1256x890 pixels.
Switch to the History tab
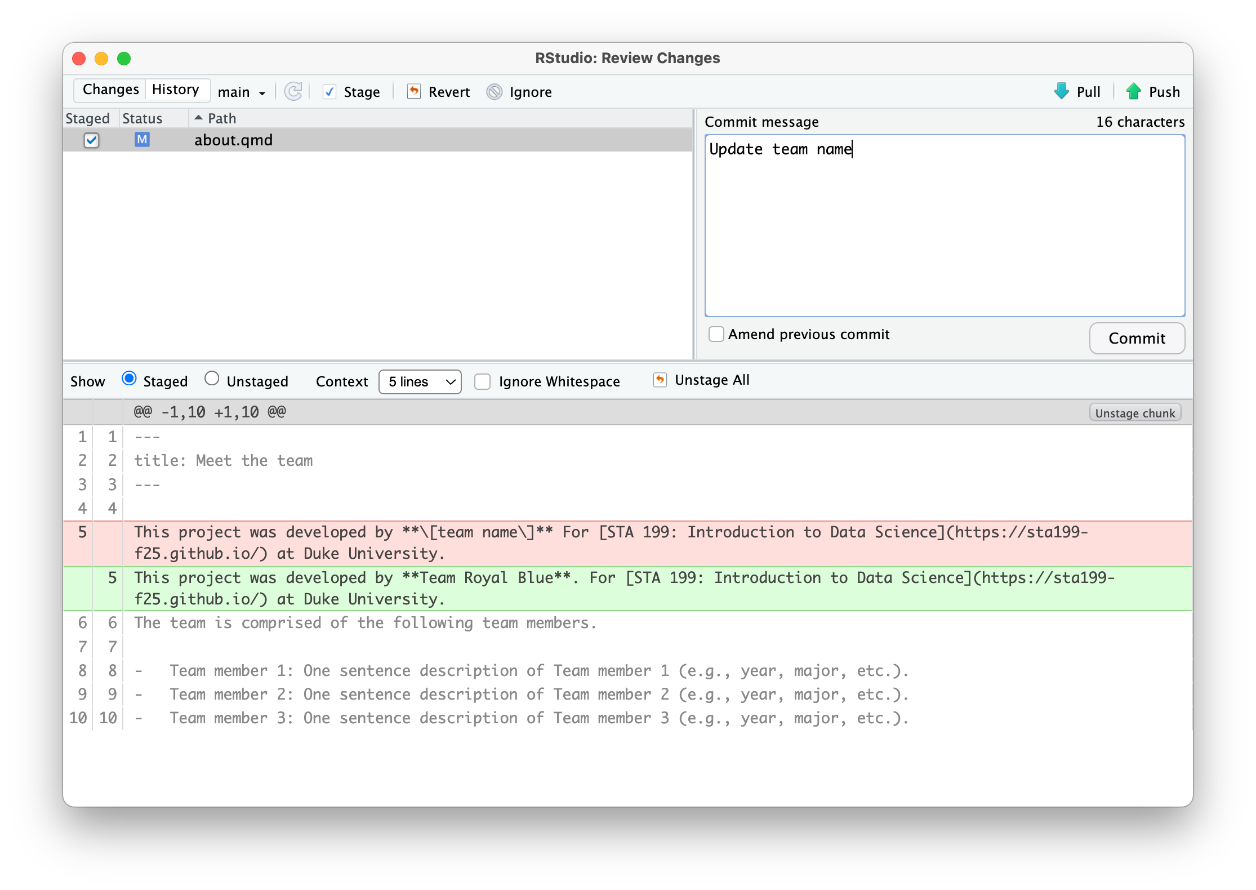[176, 90]
